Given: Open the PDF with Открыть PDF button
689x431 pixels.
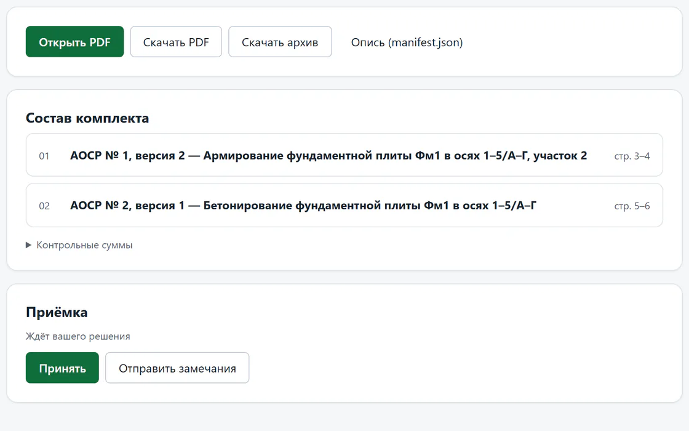Looking at the screenshot, I should [x=74, y=42].
